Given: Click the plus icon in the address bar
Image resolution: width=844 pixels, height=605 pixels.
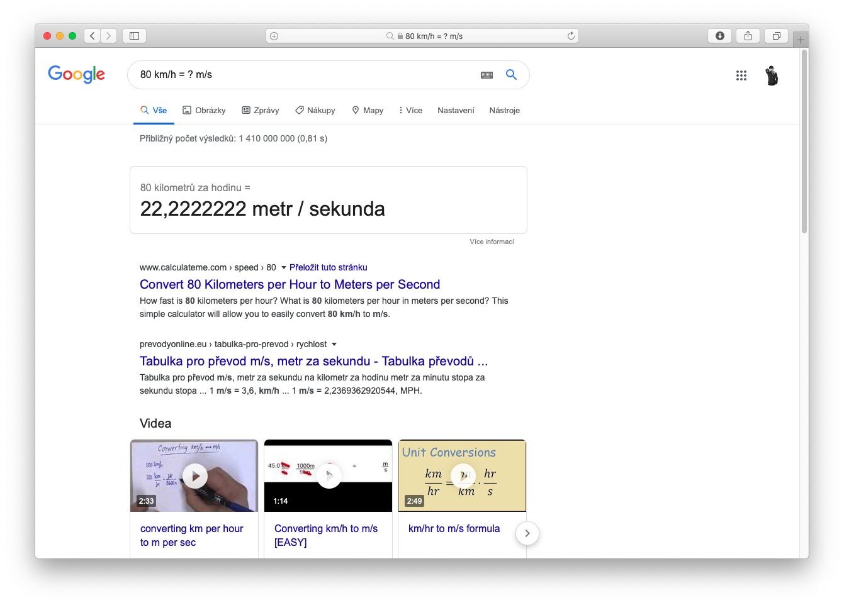Looking at the screenshot, I should pyautogui.click(x=274, y=36).
